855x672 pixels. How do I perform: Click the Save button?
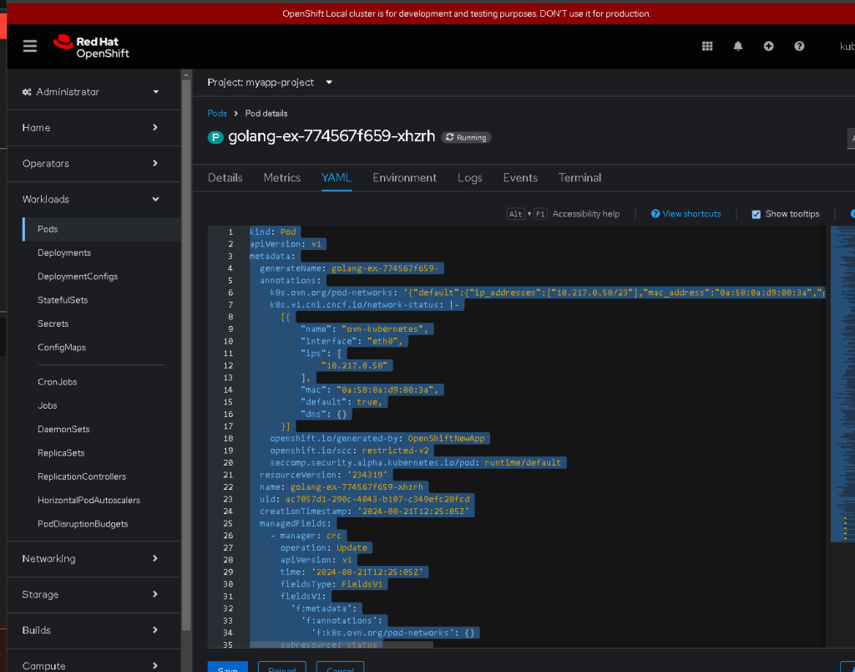pyautogui.click(x=227, y=668)
